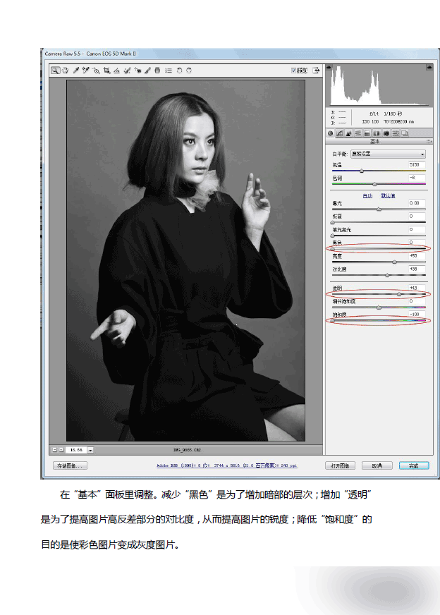Select the Zoom tool in Camera Raw toolbar
Viewport: 440px width, 615px height.
click(55, 71)
